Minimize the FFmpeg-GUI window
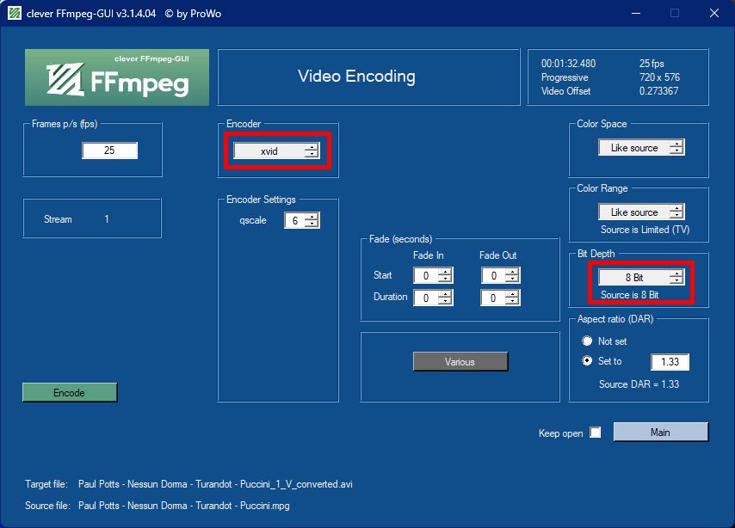 (636, 13)
